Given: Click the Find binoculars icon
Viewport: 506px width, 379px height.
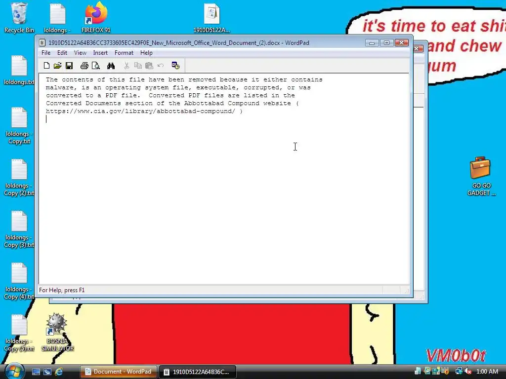Looking at the screenshot, I should [111, 66].
